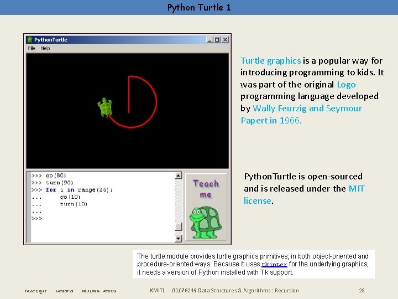The image size is (398, 299).
Task: Click the empty >>> prompt line in shell
Action: [x=37, y=218]
